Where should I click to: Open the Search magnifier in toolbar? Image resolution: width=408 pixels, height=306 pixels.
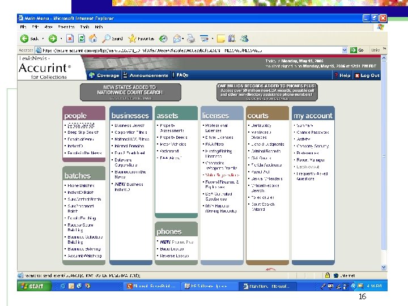106,39
